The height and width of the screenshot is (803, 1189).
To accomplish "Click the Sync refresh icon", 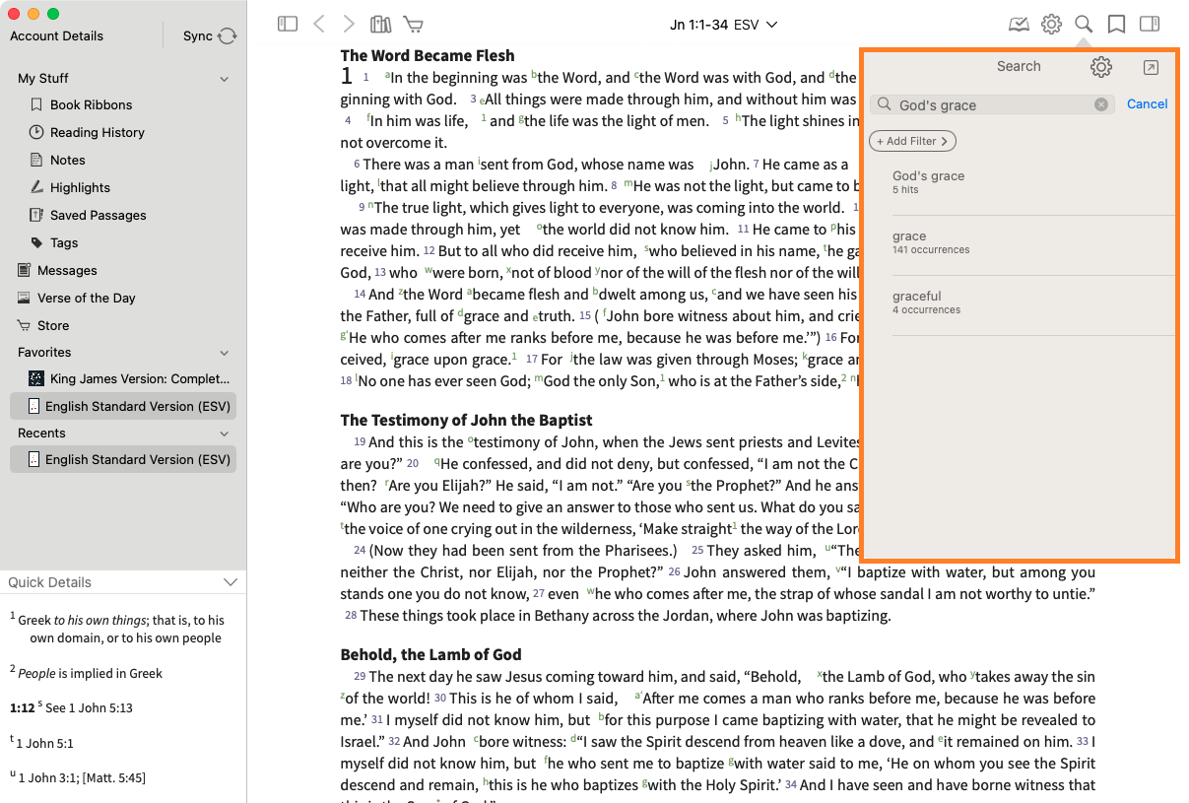I will pyautogui.click(x=228, y=36).
